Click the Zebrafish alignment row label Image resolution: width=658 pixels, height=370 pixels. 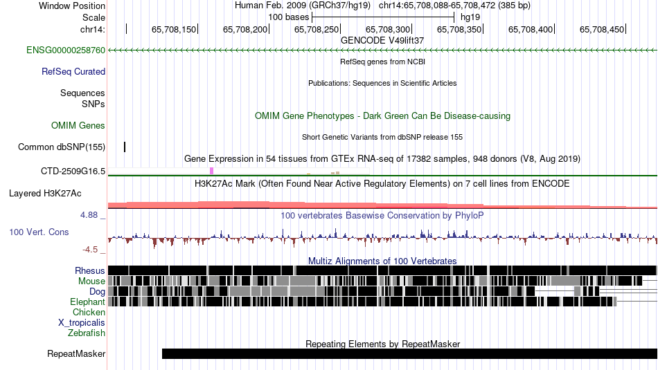(x=87, y=333)
